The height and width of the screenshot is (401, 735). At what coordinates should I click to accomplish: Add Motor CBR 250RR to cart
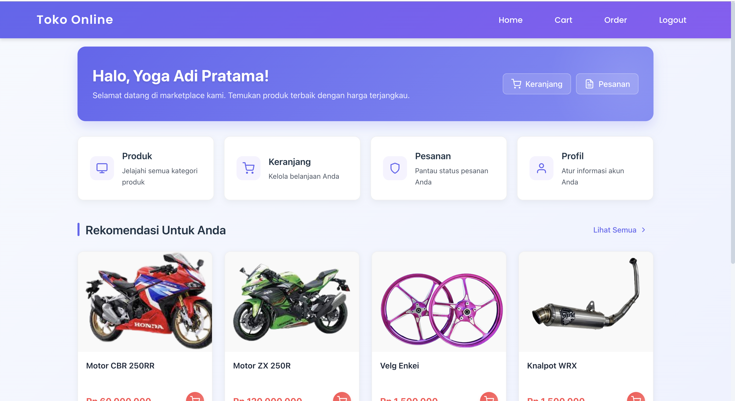coord(195,397)
